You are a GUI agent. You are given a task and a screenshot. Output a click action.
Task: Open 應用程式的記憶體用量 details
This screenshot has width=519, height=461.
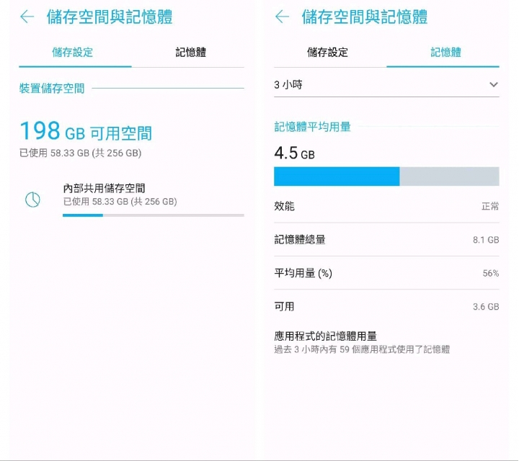386,342
